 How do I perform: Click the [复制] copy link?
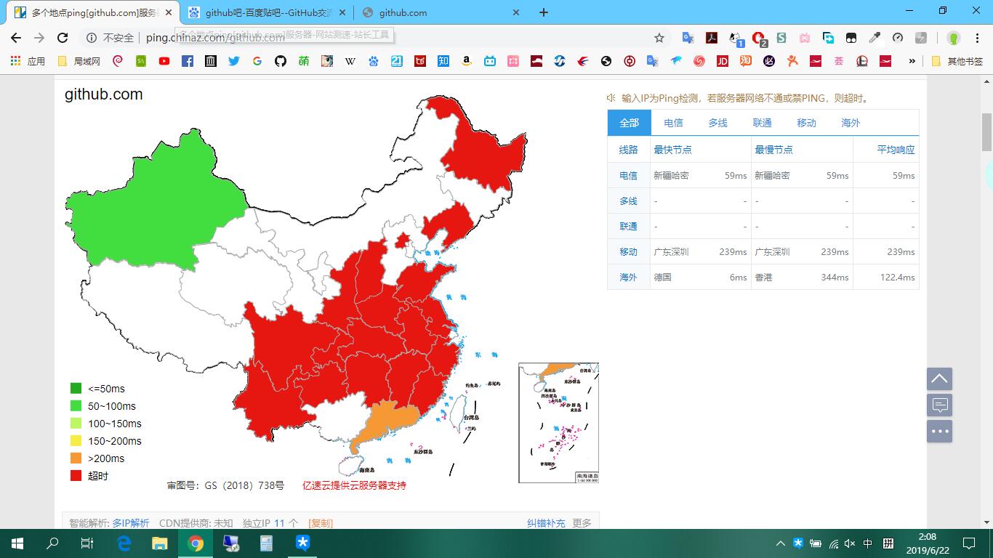coord(321,523)
